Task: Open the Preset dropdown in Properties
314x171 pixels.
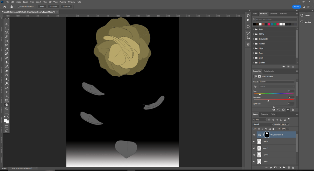Action: click(277, 82)
